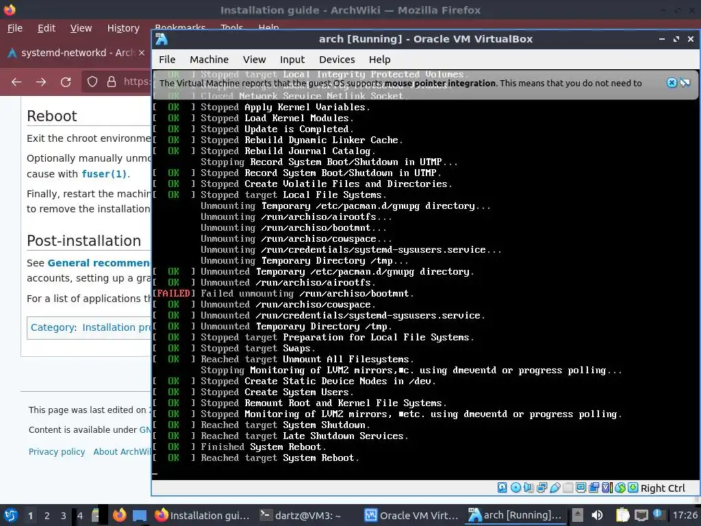Viewport: 701px width, 526px height.
Task: Click the site security padlock icon
Action: [x=112, y=82]
